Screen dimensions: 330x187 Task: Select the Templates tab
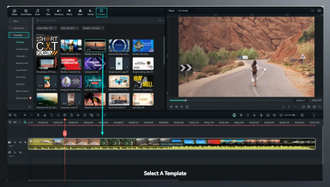(102, 12)
